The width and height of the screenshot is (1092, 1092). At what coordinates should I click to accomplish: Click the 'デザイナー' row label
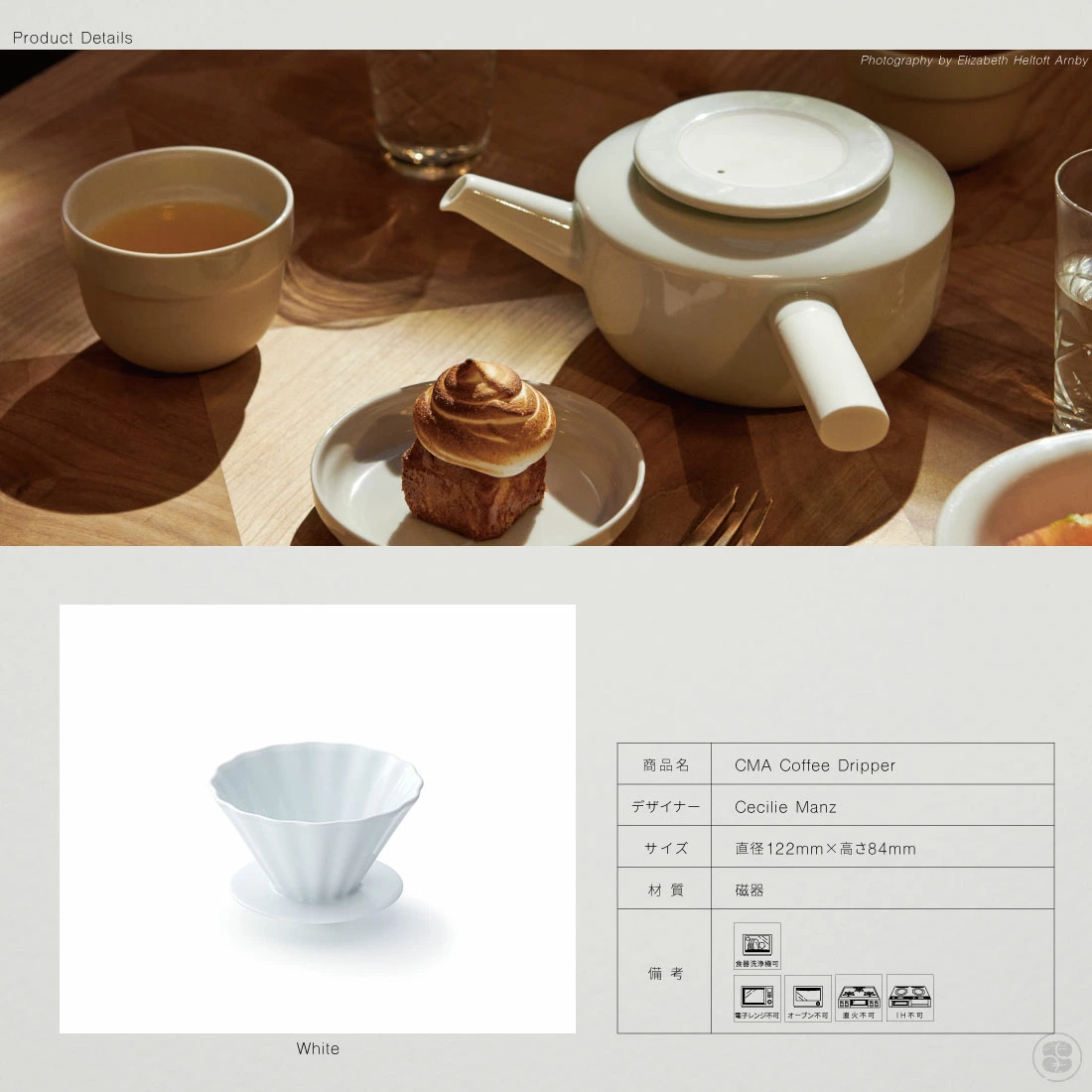pos(665,806)
